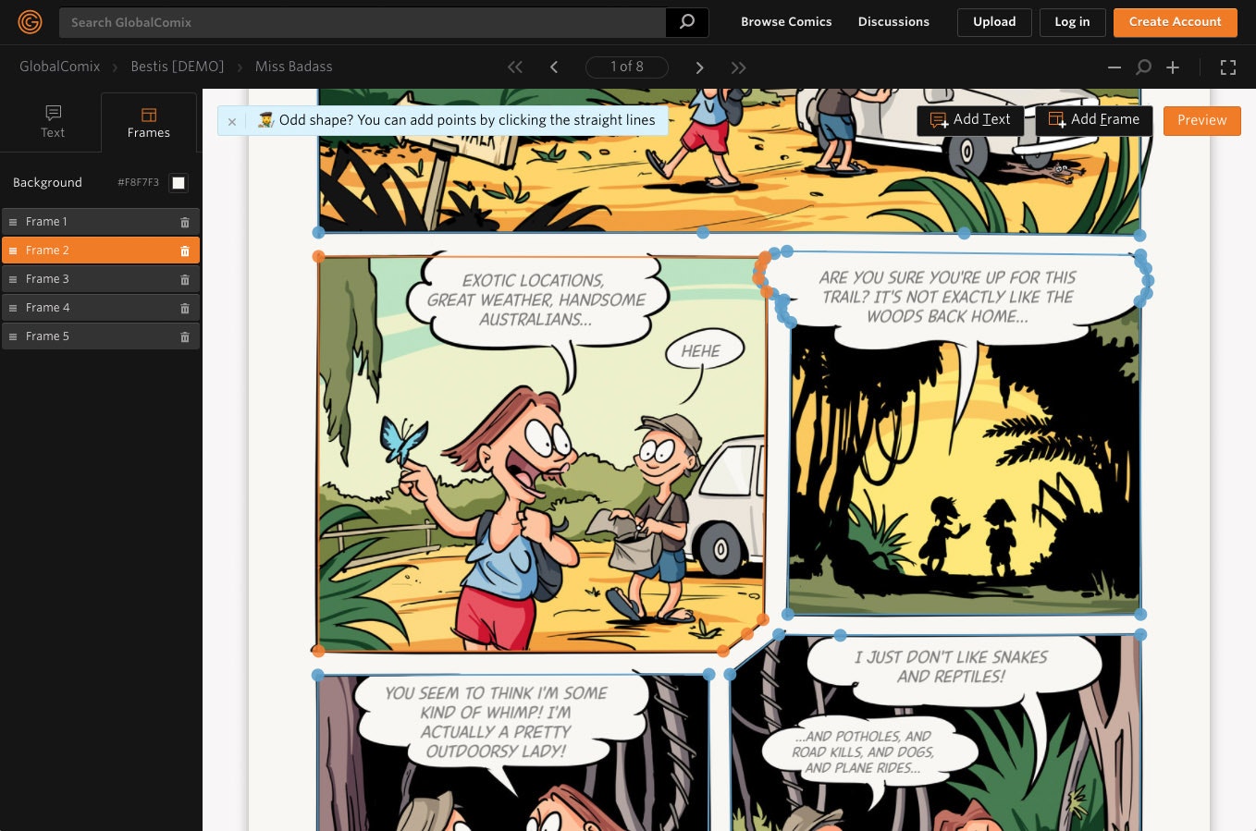
Task: Click the search magnifier icon
Action: 686,22
